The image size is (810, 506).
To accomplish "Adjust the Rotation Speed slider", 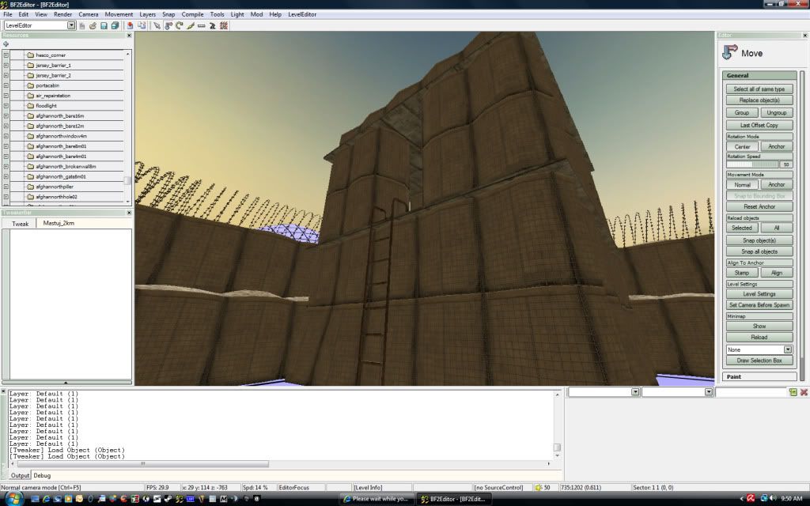I will [765, 164].
